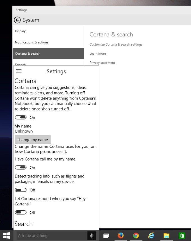Viewport: 191px width, 241px height.
Task: Launch Google Chrome from the taskbar
Action: click(x=136, y=235)
